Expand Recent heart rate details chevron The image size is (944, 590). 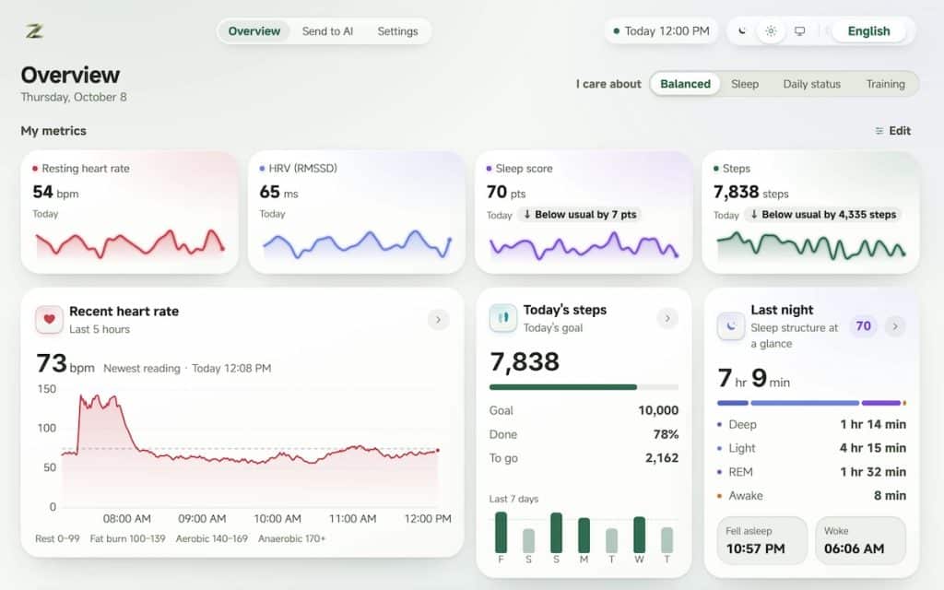[x=438, y=320]
